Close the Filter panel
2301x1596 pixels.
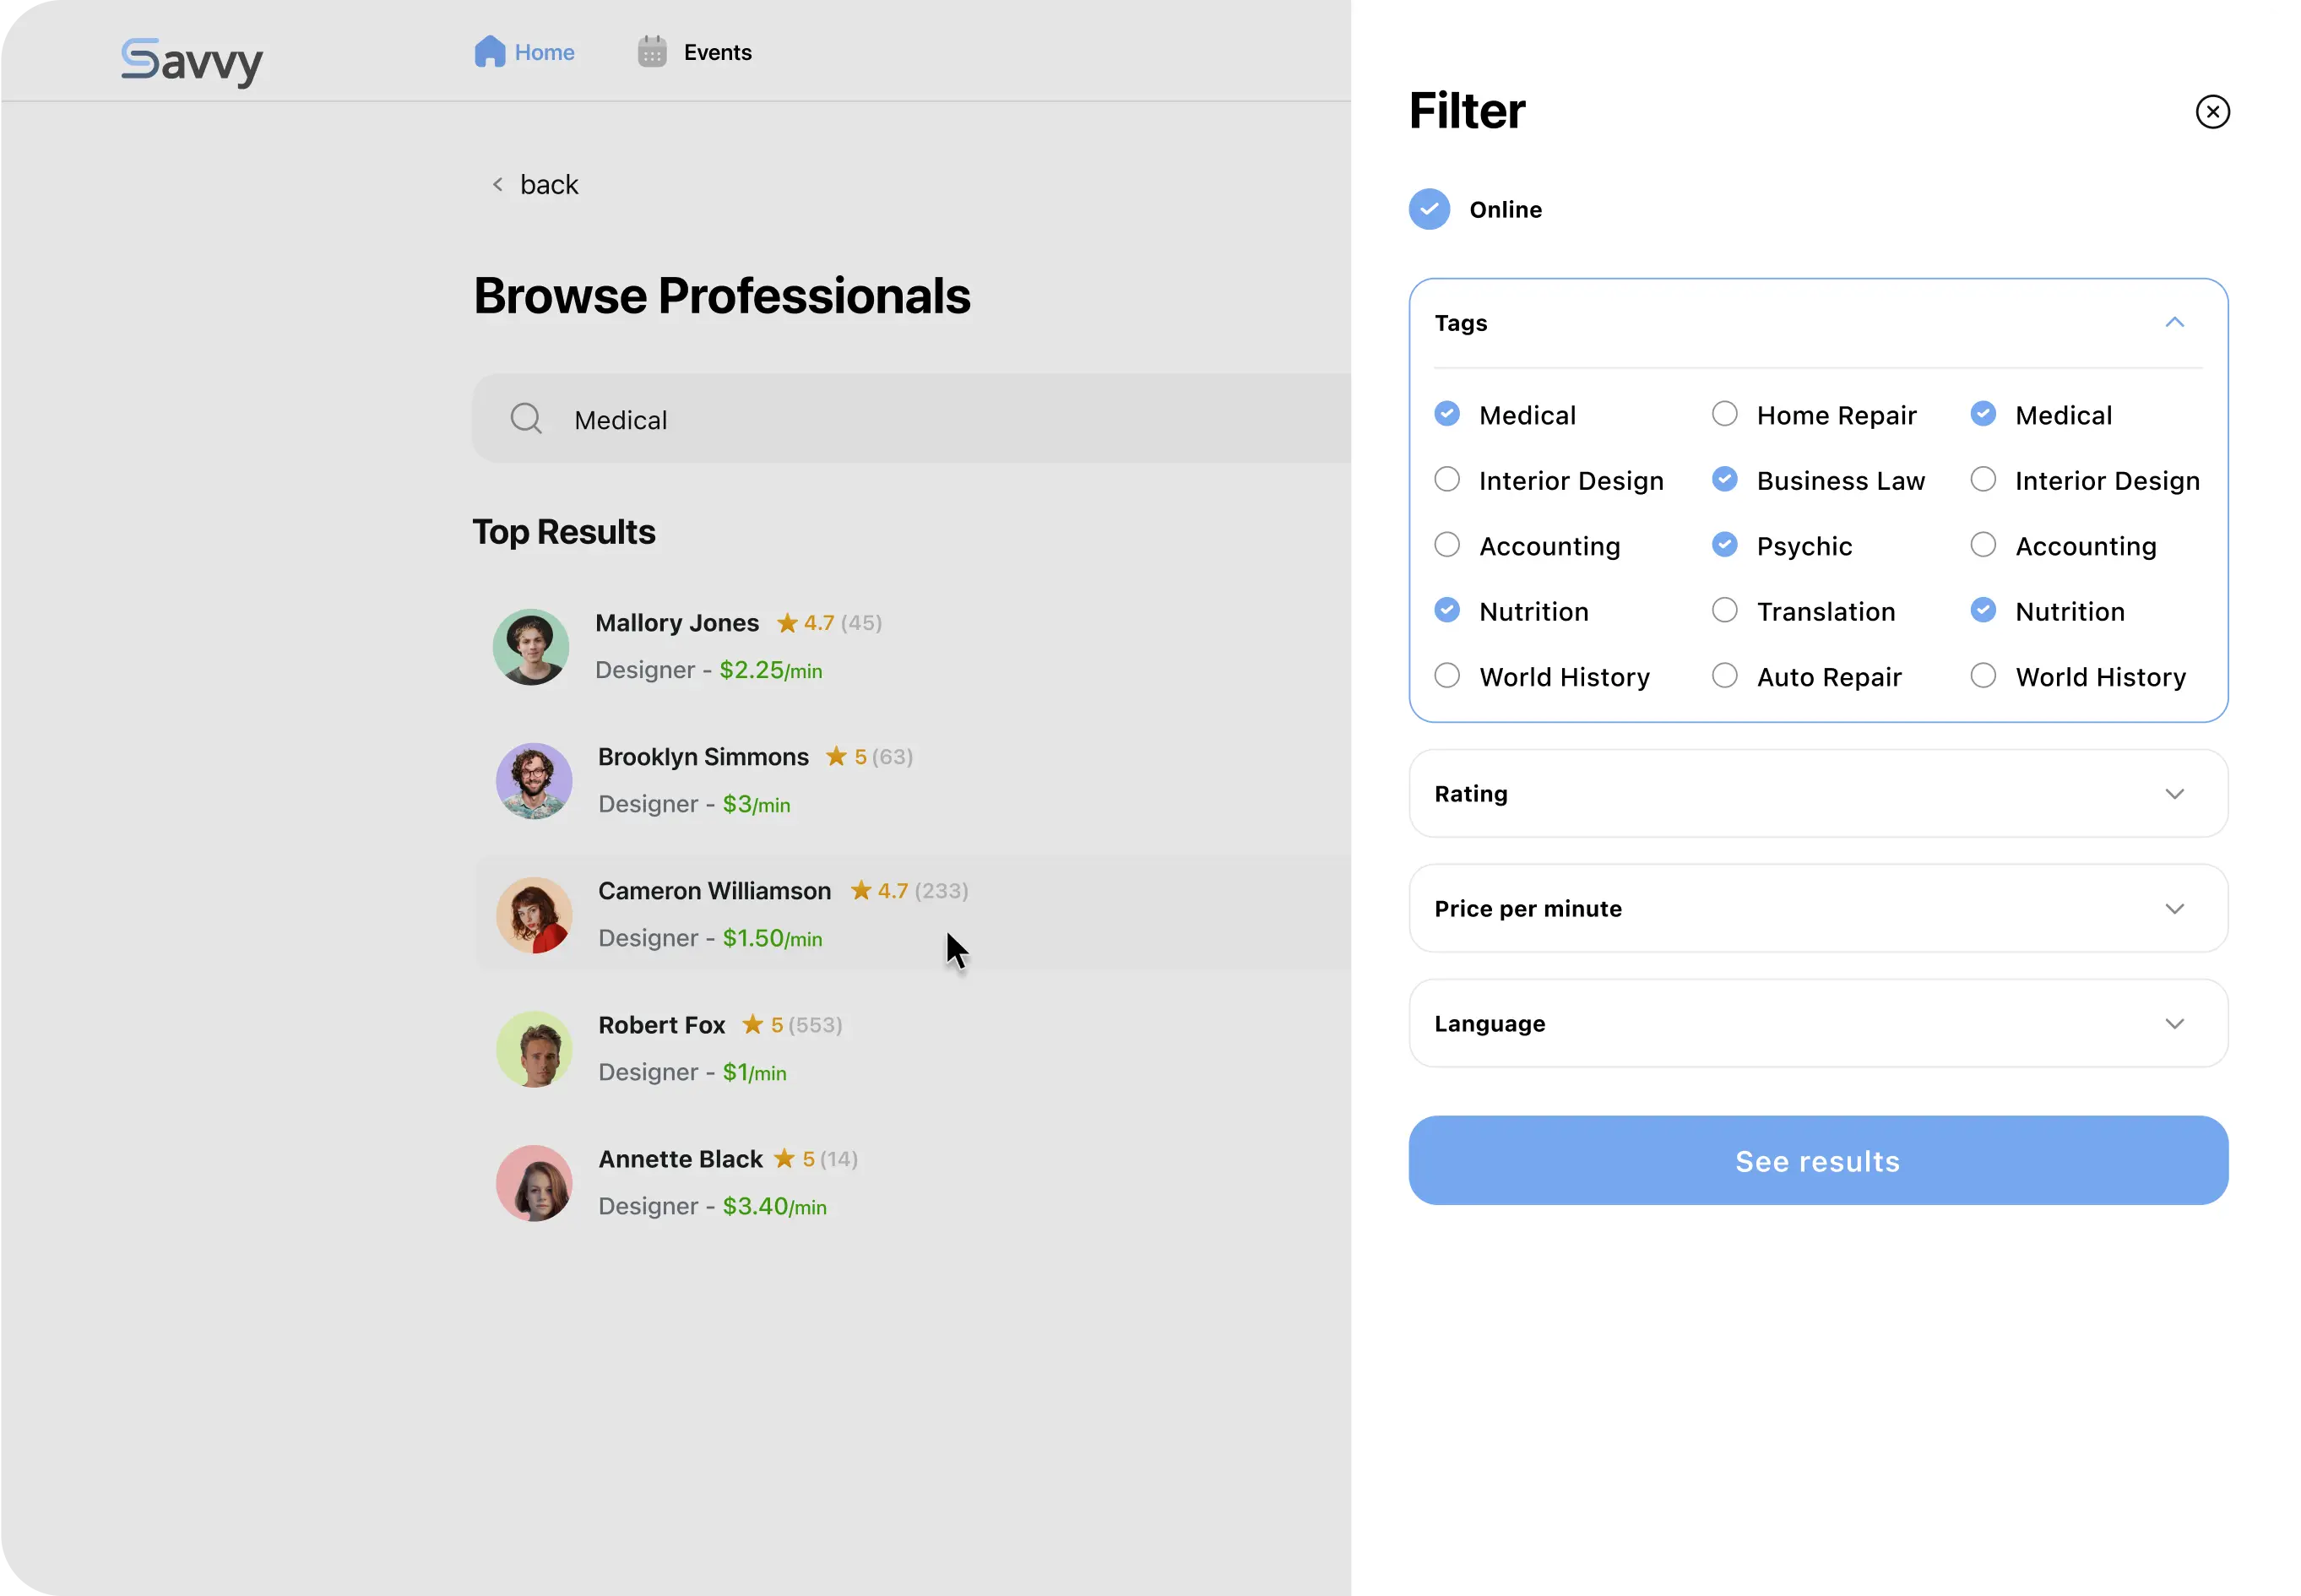click(x=2212, y=112)
